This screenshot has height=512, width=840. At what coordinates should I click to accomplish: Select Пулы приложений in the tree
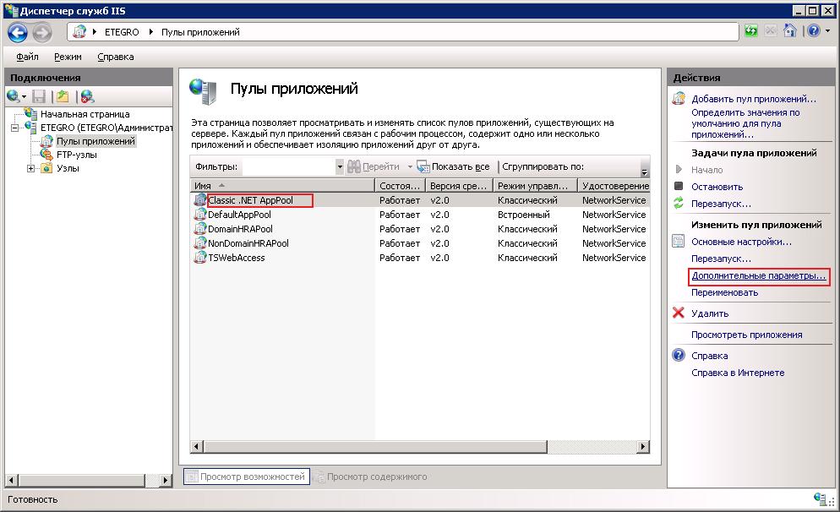[x=95, y=141]
